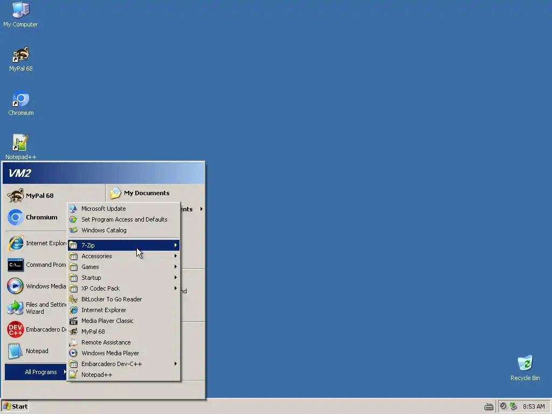552x414 pixels.
Task: Expand the Startup submenu
Action: point(123,278)
